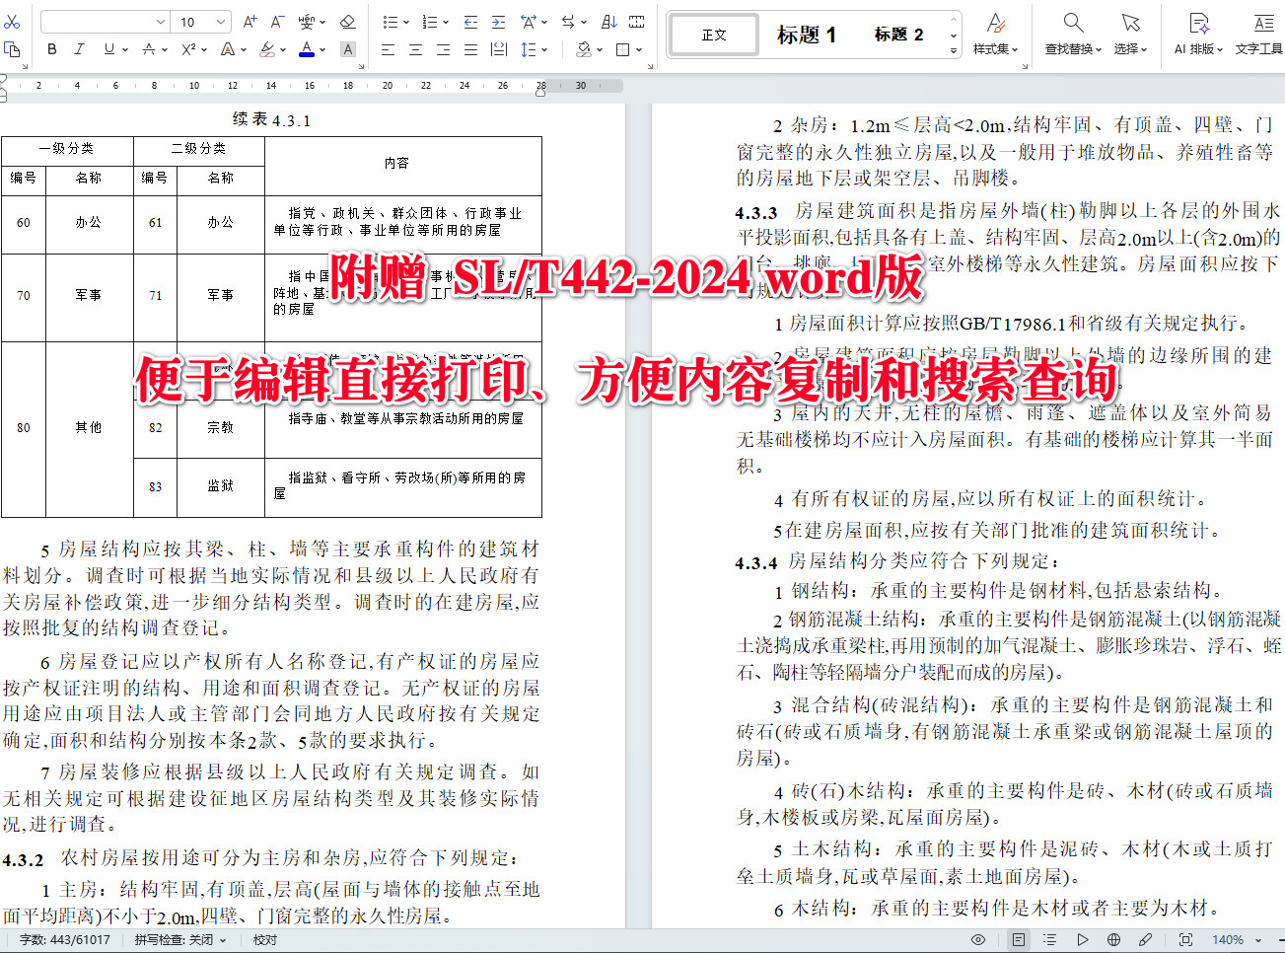
Task: Toggle bold formatting
Action: [x=50, y=48]
